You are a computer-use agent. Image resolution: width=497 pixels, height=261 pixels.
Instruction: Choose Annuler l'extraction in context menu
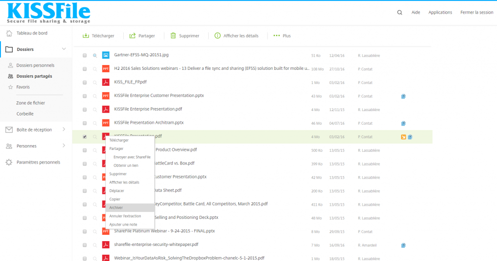125,216
